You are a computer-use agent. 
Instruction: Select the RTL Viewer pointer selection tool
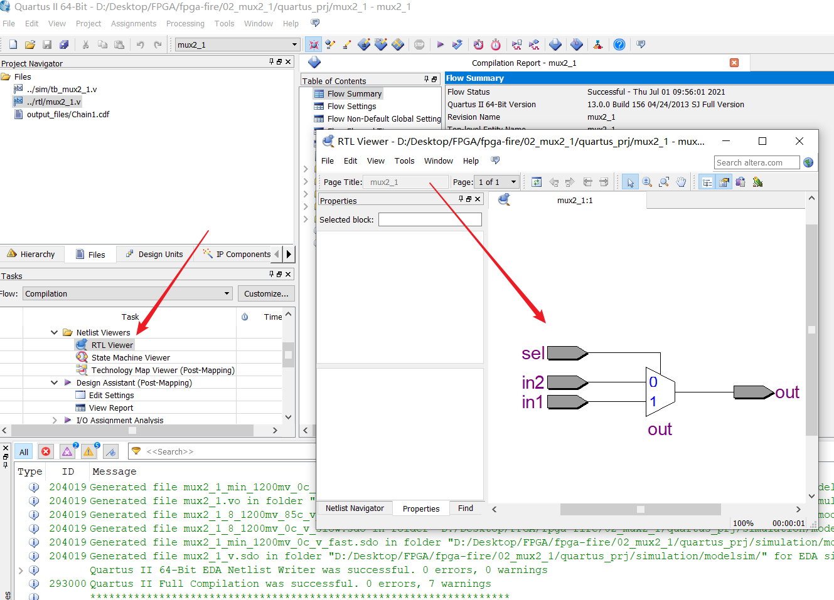(x=630, y=182)
